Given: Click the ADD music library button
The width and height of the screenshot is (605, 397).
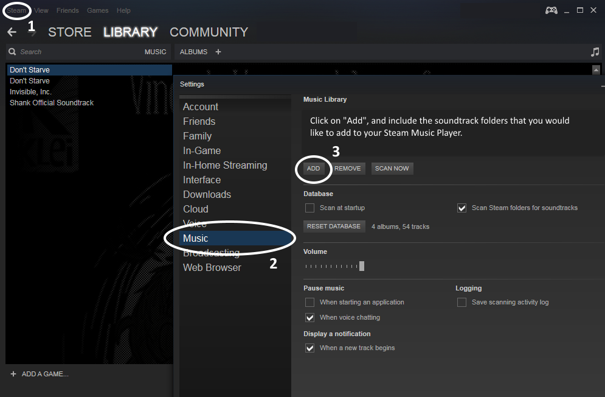Looking at the screenshot, I should click(313, 169).
